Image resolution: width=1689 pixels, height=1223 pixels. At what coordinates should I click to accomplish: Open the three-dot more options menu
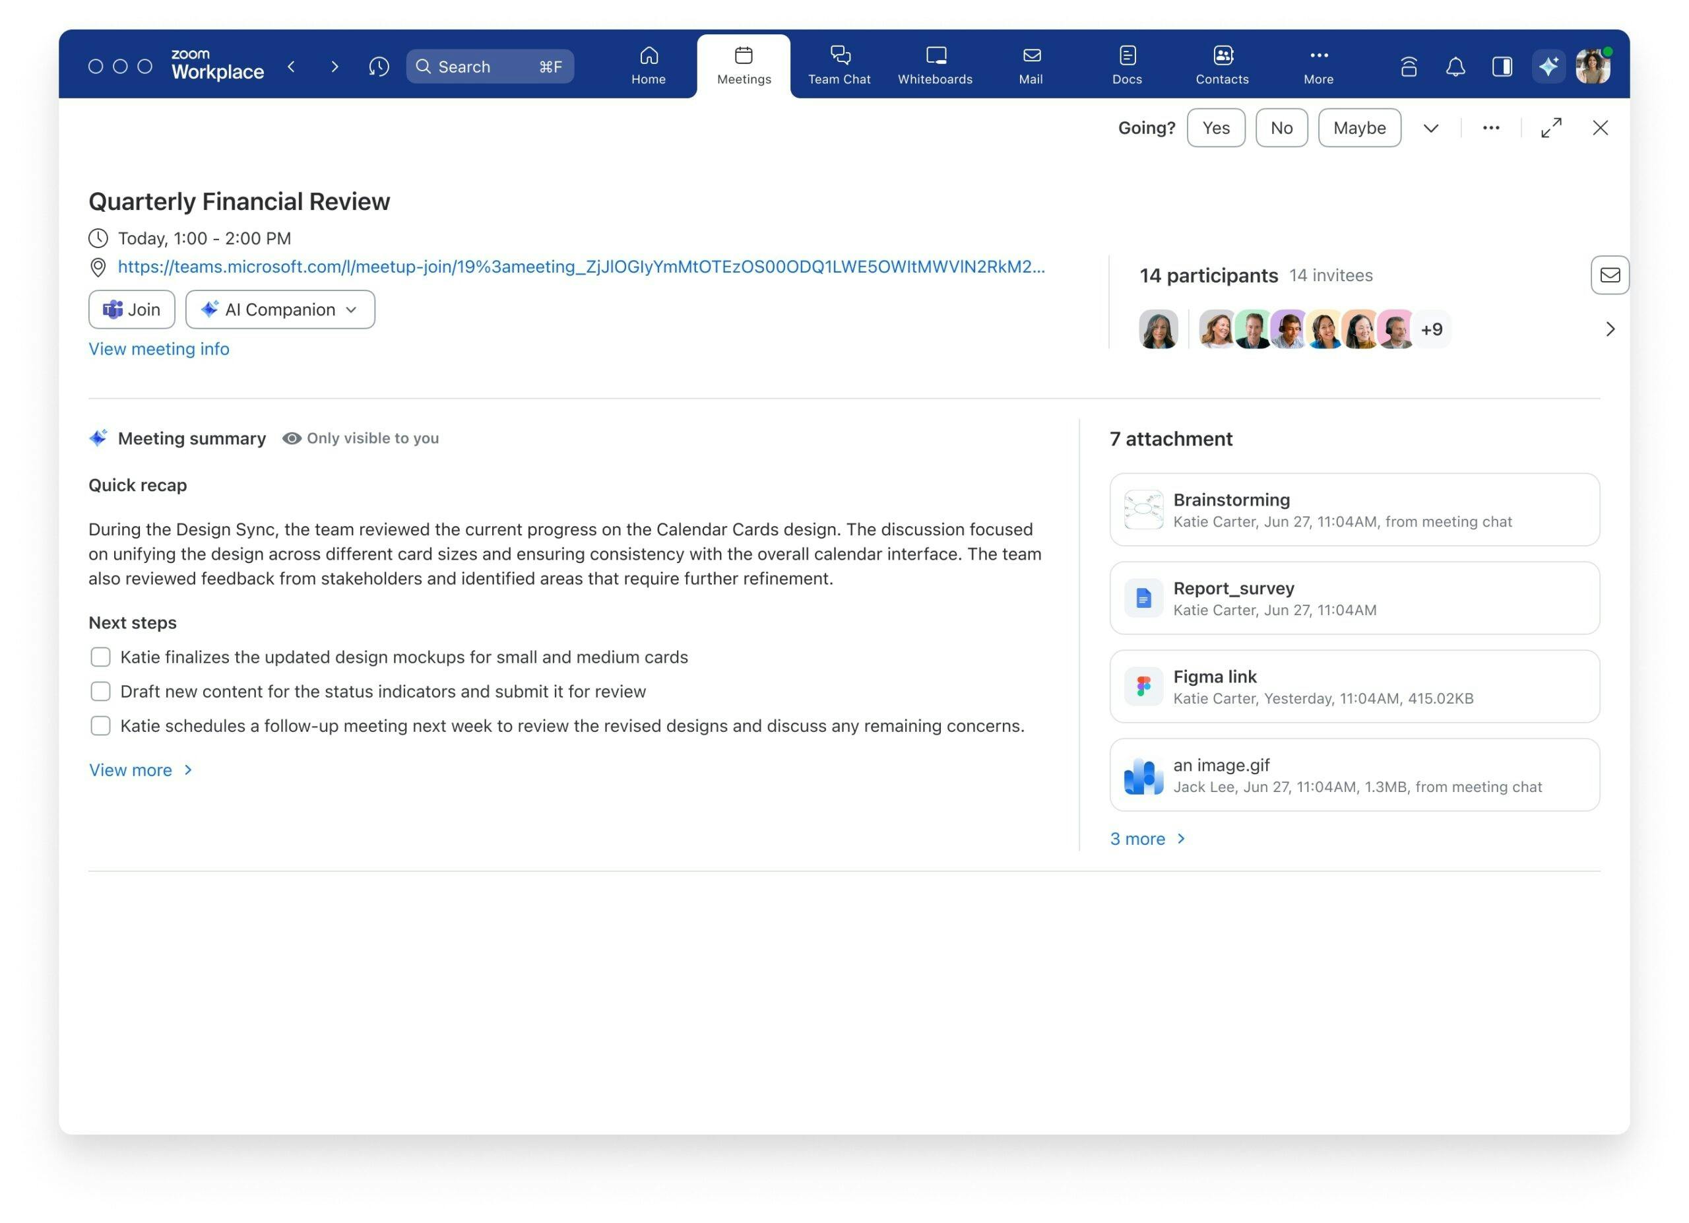1490,128
